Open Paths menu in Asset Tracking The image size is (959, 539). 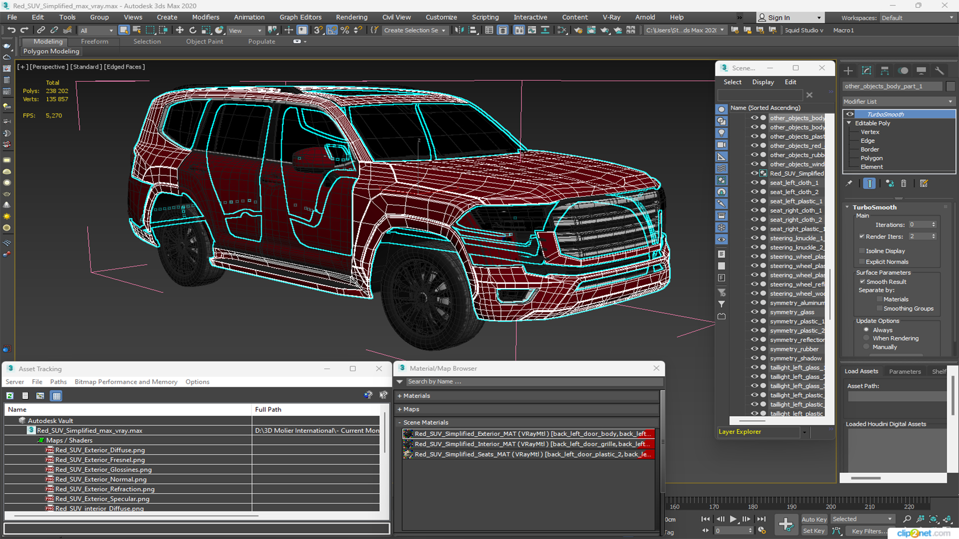click(x=58, y=382)
